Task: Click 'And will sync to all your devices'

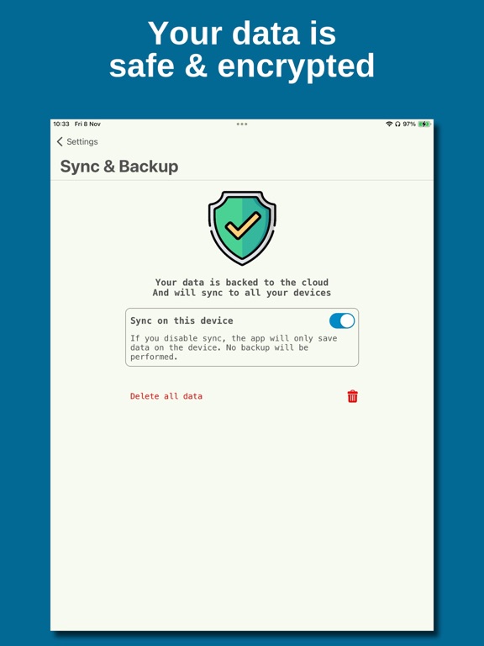Action: coord(242,293)
